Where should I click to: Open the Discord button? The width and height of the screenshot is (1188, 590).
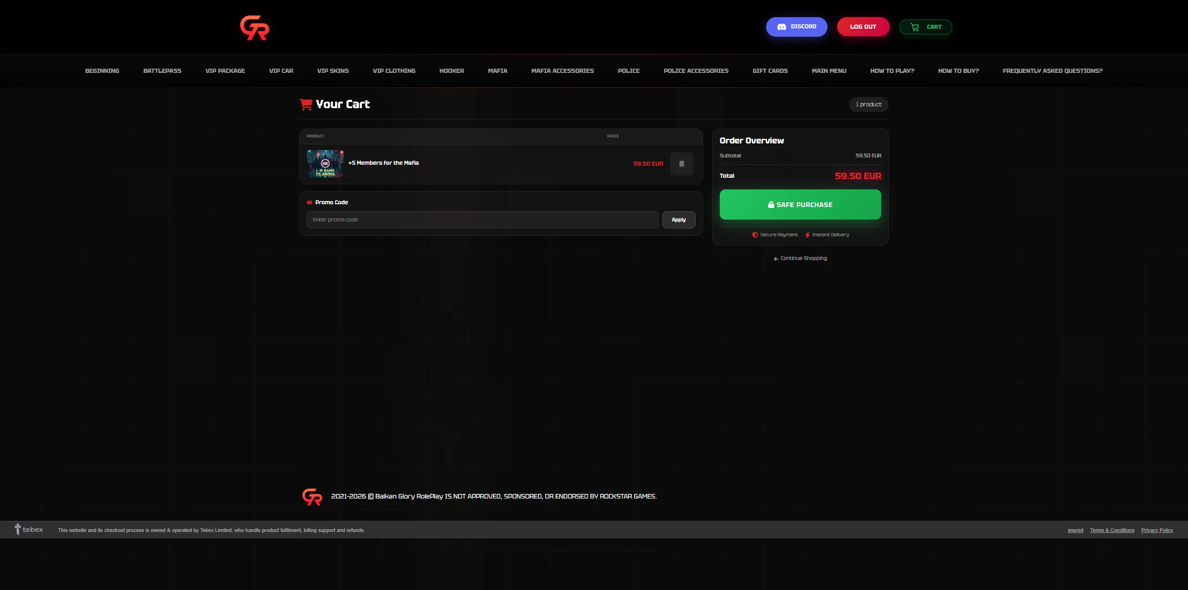tap(796, 27)
